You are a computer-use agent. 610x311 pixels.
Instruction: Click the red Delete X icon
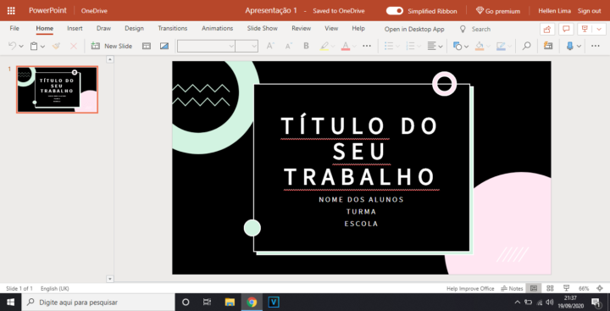coord(74,46)
